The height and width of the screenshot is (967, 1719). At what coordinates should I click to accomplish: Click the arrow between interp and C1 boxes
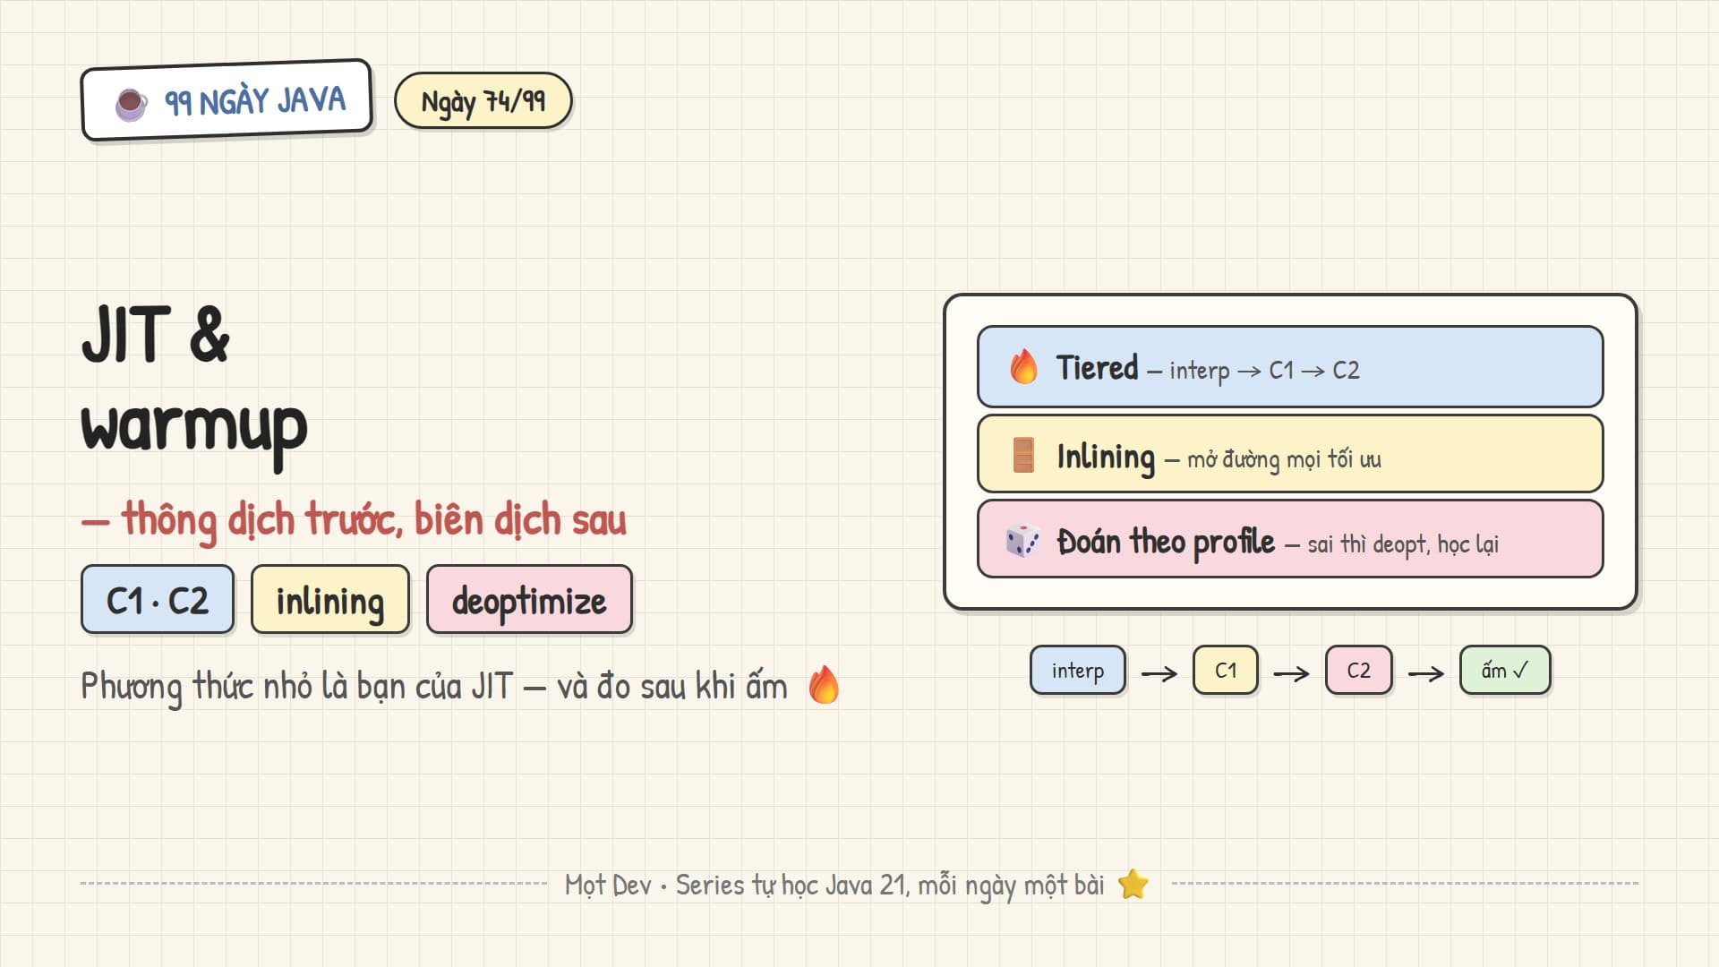click(1159, 673)
